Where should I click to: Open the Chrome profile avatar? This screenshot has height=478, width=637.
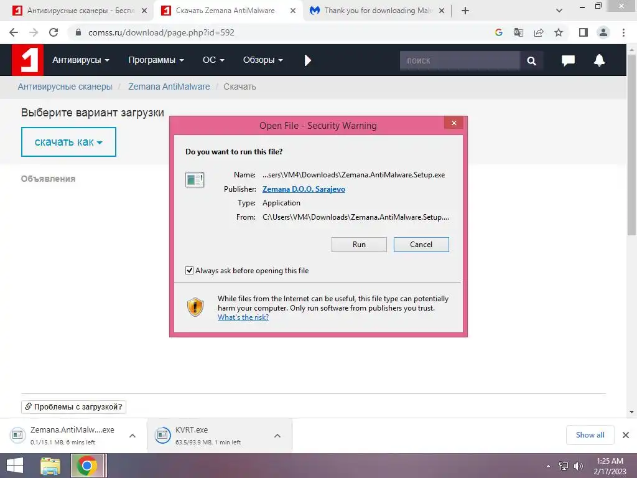pyautogui.click(x=603, y=32)
